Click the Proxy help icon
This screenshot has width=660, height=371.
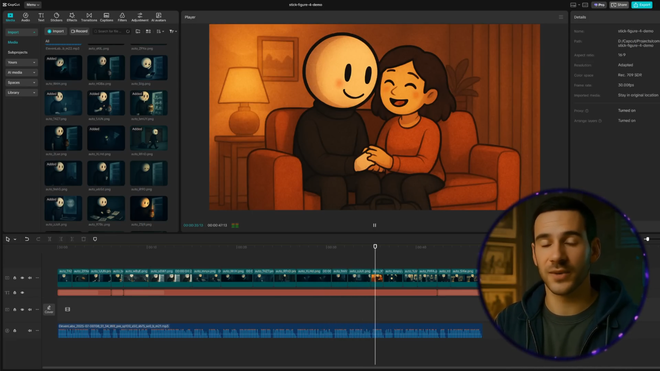587,111
